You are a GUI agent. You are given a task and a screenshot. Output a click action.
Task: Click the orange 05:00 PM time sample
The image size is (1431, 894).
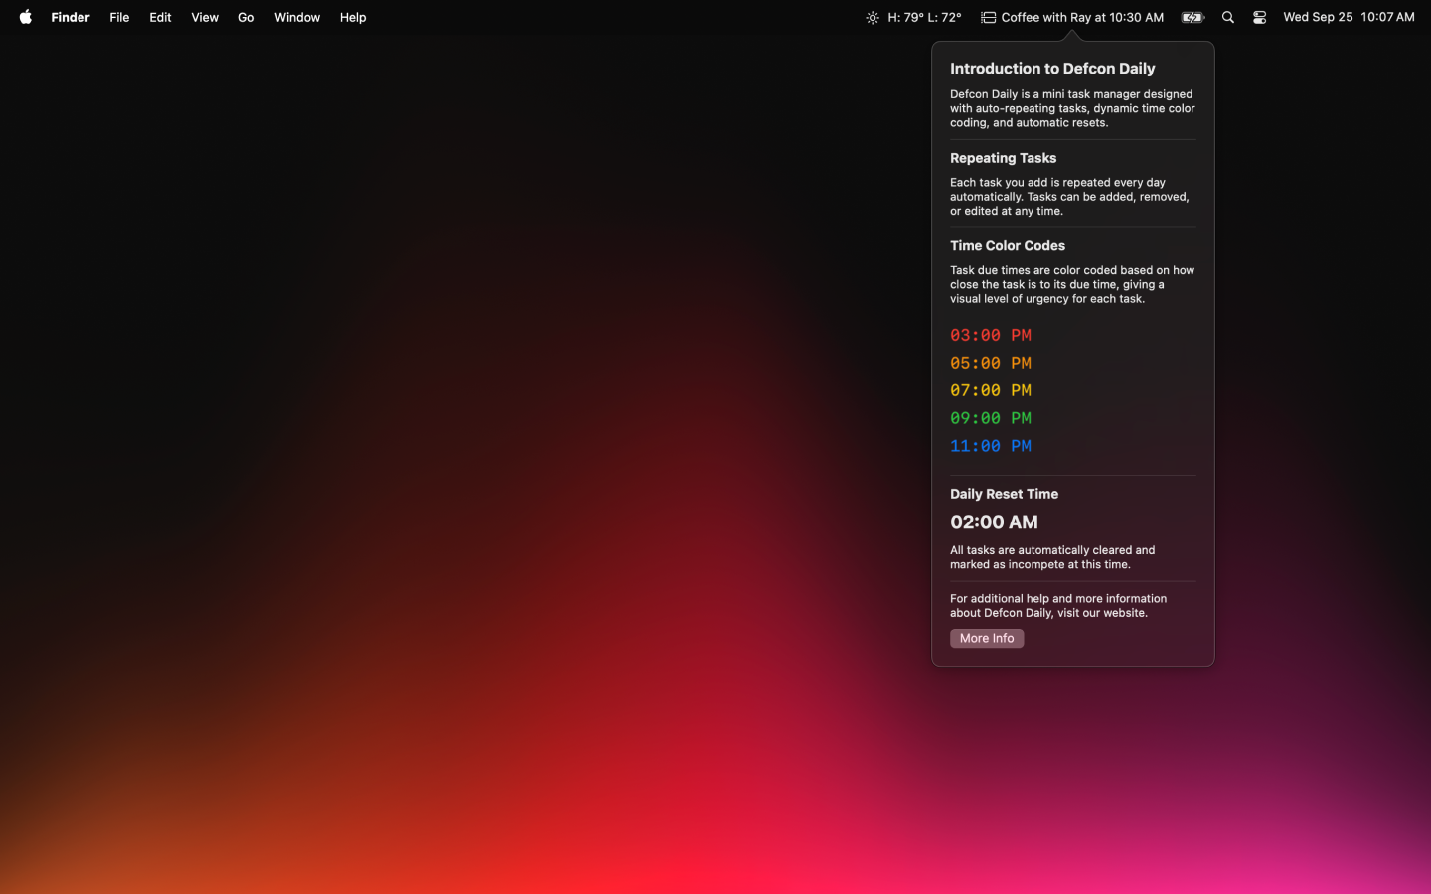pyautogui.click(x=991, y=363)
